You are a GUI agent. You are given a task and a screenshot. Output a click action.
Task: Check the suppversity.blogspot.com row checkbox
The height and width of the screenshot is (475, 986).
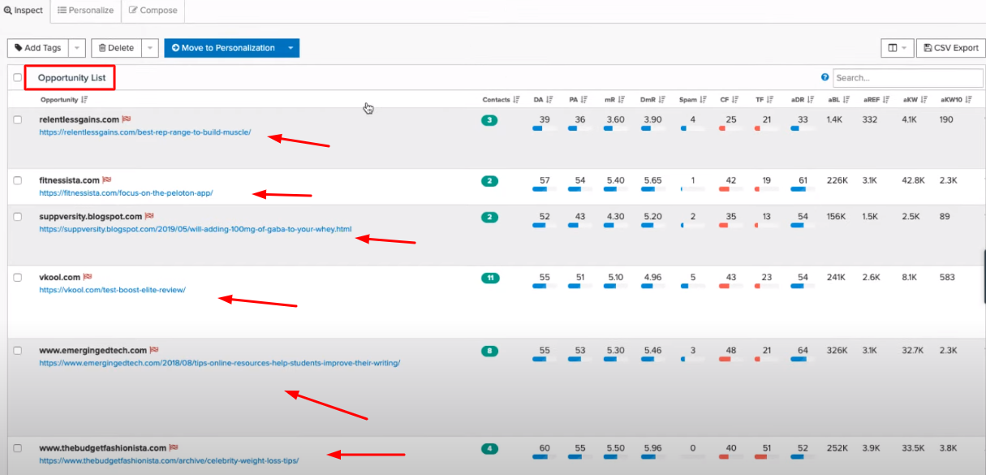(18, 217)
